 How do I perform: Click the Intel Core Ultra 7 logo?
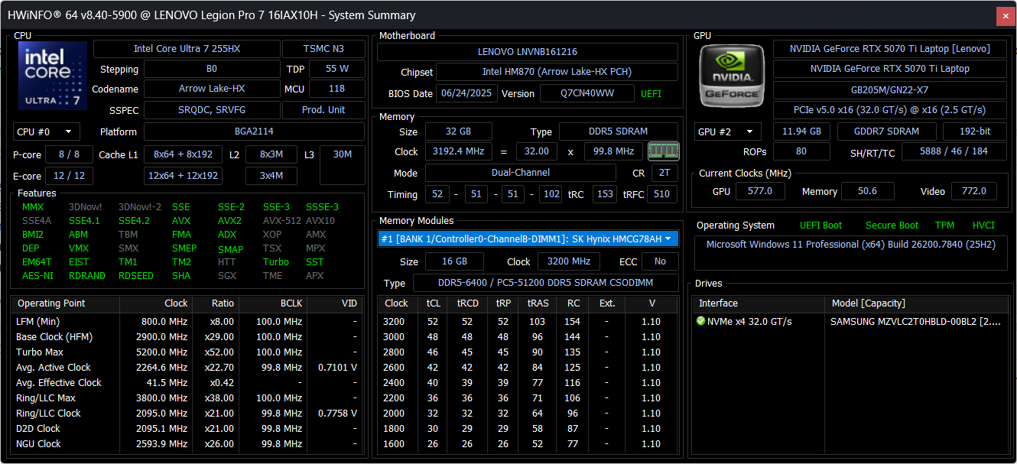pyautogui.click(x=53, y=76)
